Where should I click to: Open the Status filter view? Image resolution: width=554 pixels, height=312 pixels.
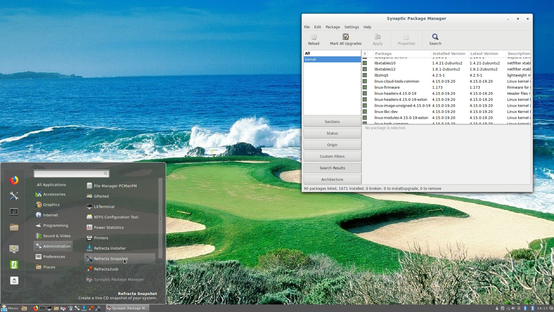click(332, 133)
